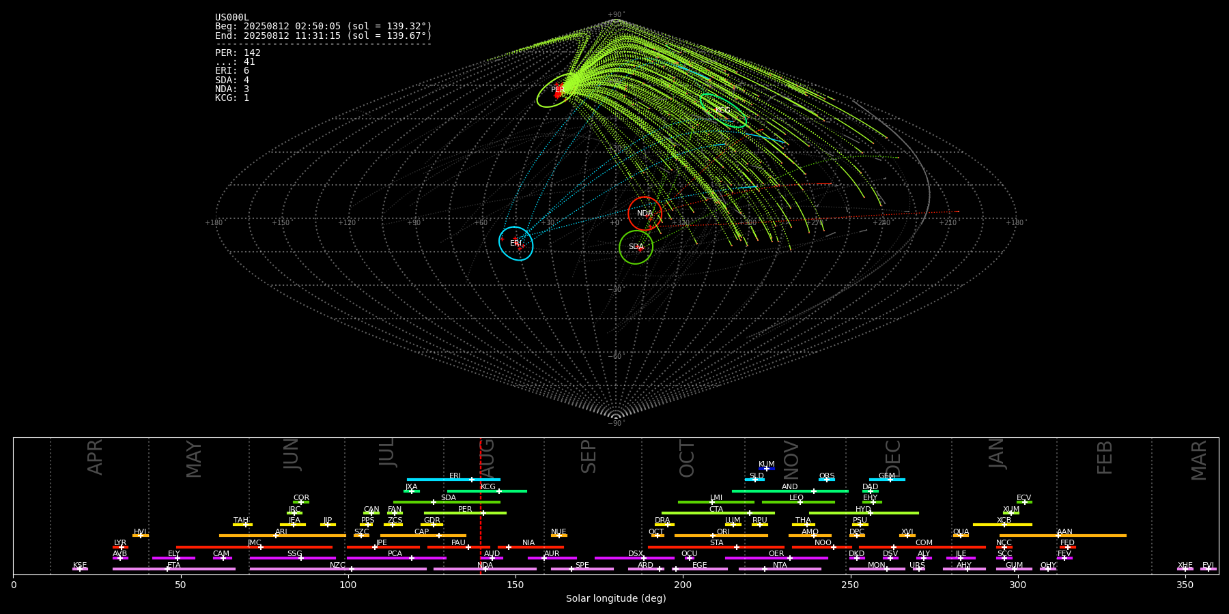1229x614 pixels.
Task: Click the 'SDA: 4' count line
Action: tap(232, 81)
